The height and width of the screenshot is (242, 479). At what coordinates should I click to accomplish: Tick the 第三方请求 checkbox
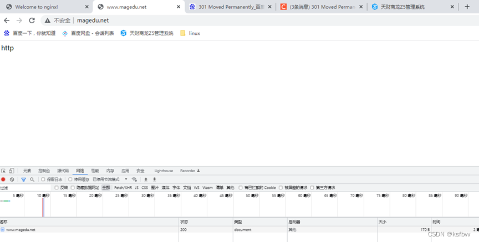click(x=312, y=188)
